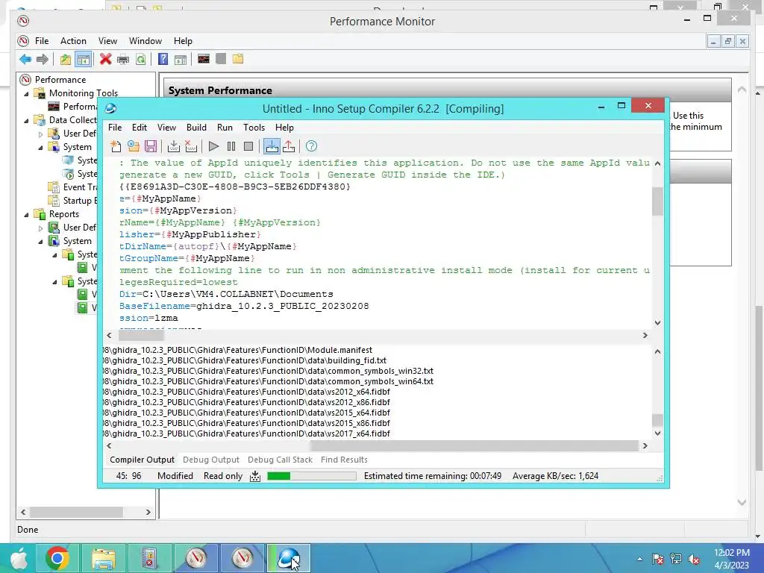Switch to Debug Call Stack tab

[x=281, y=460]
